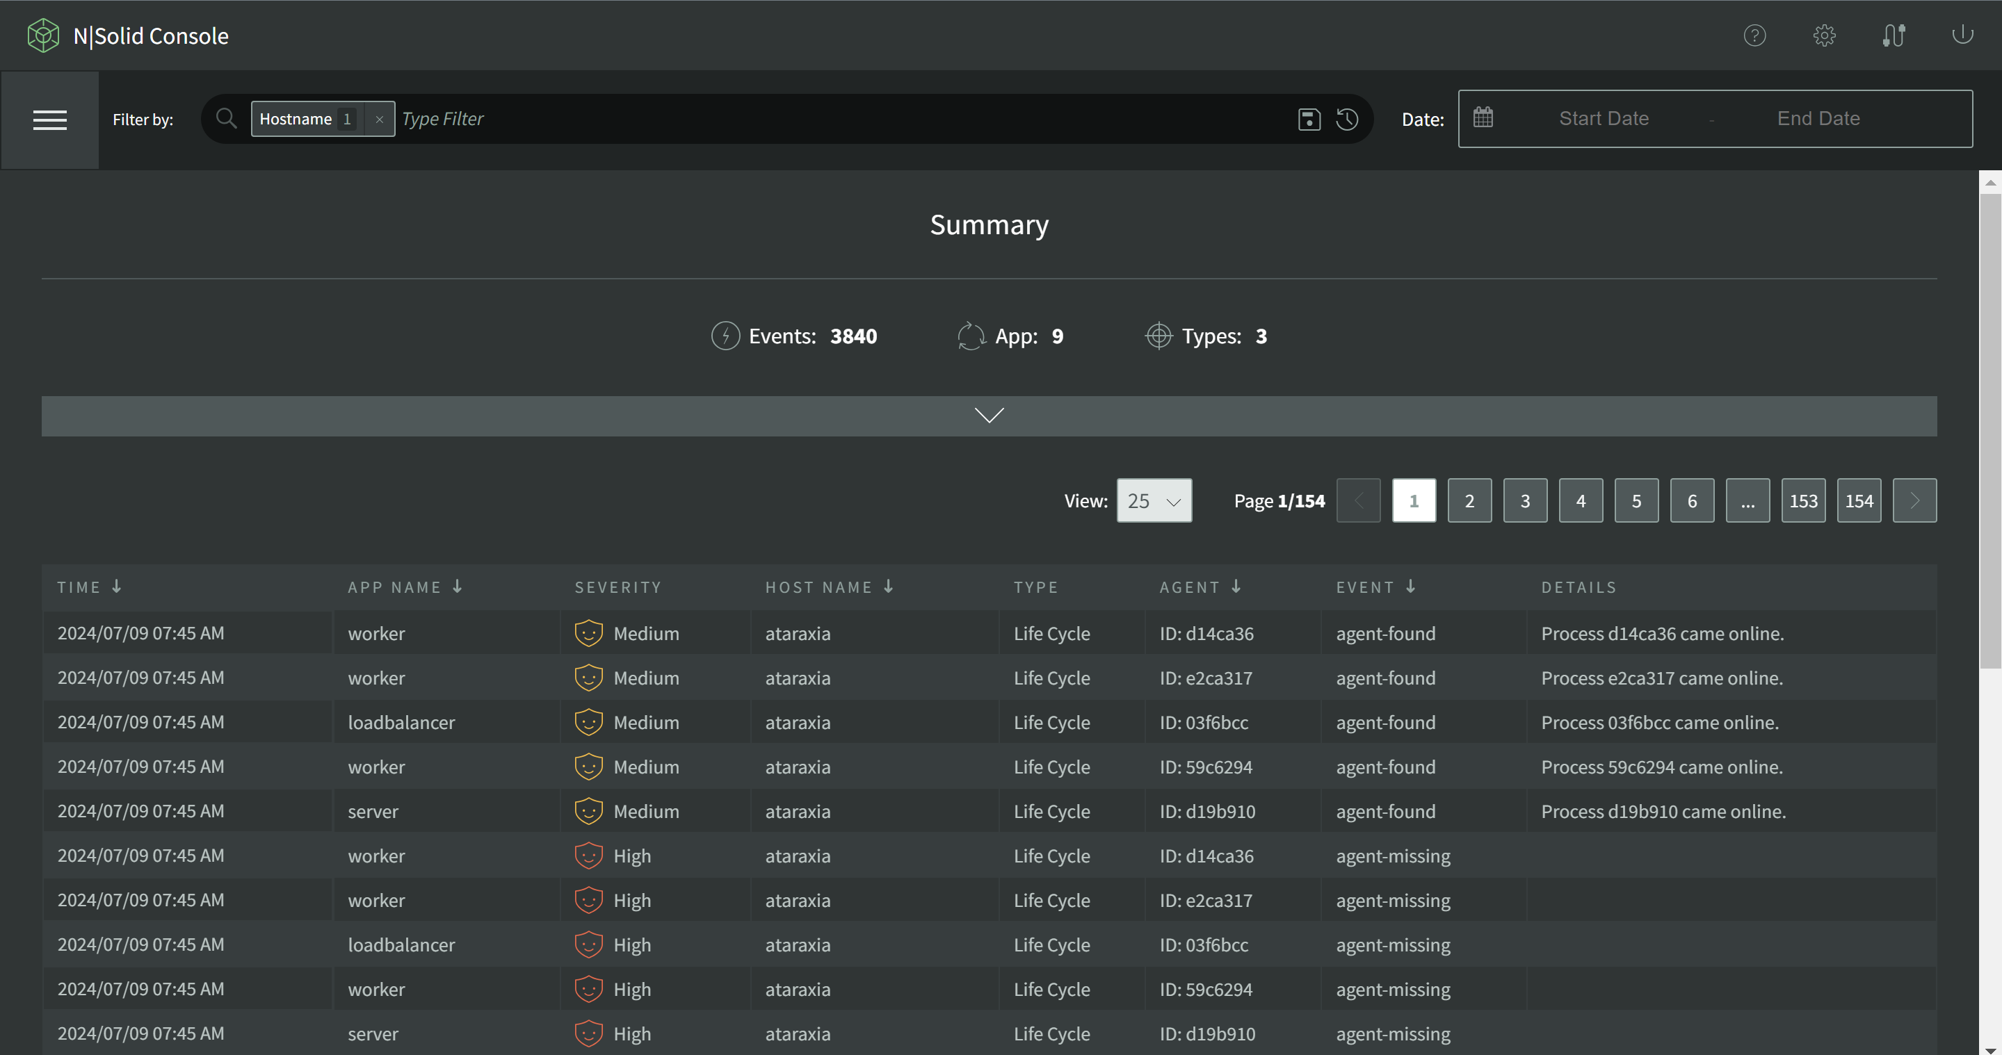
Task: Open the help question mark icon
Action: point(1754,35)
